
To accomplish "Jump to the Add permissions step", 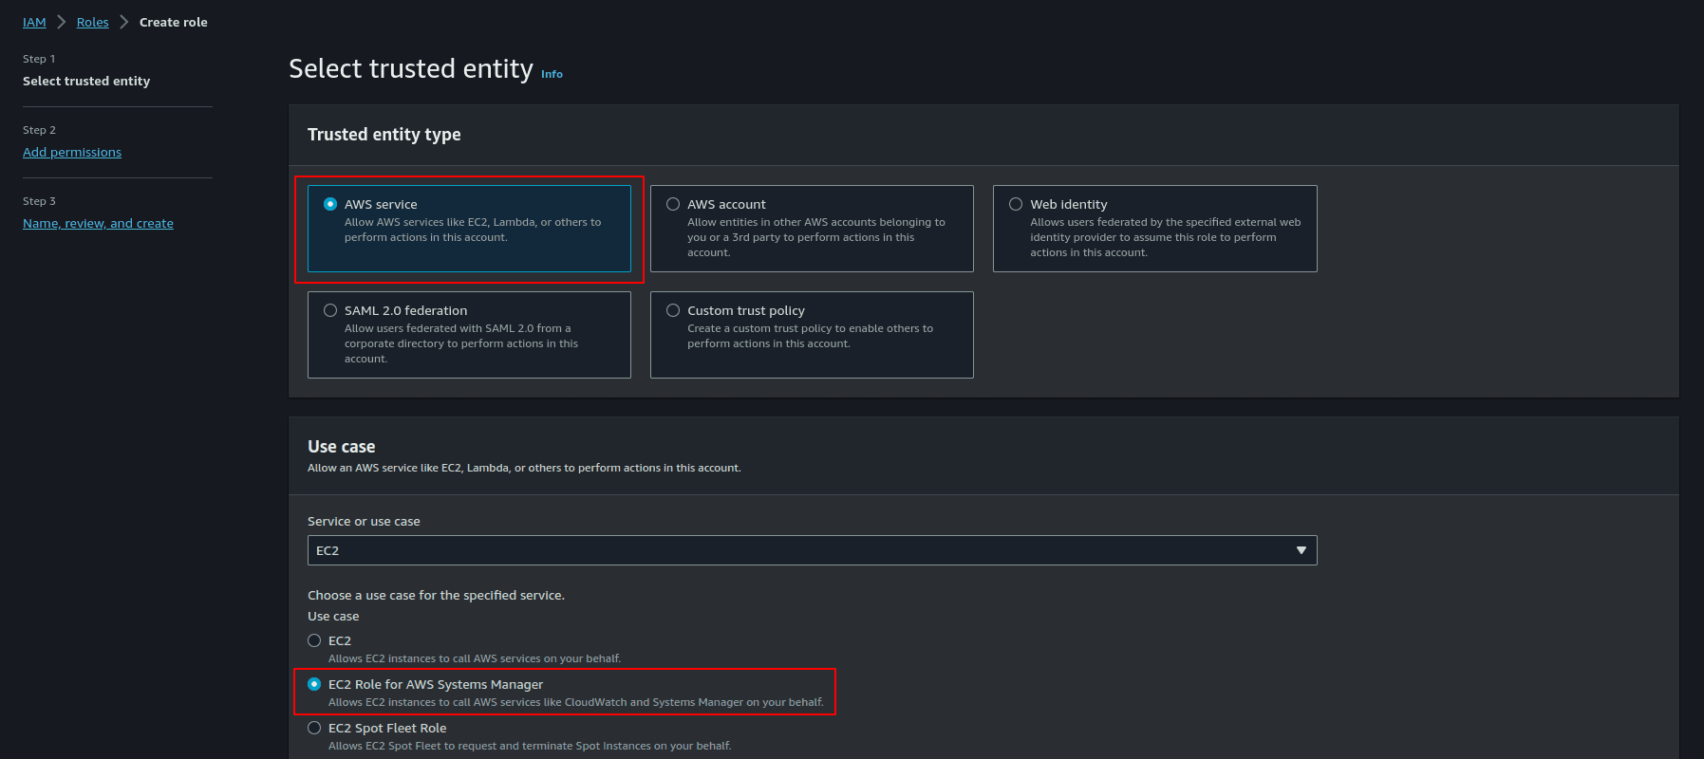I will coord(72,152).
